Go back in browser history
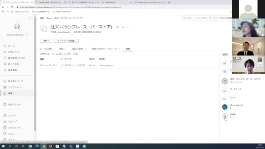This screenshot has width=265, height=149. tap(3, 7)
